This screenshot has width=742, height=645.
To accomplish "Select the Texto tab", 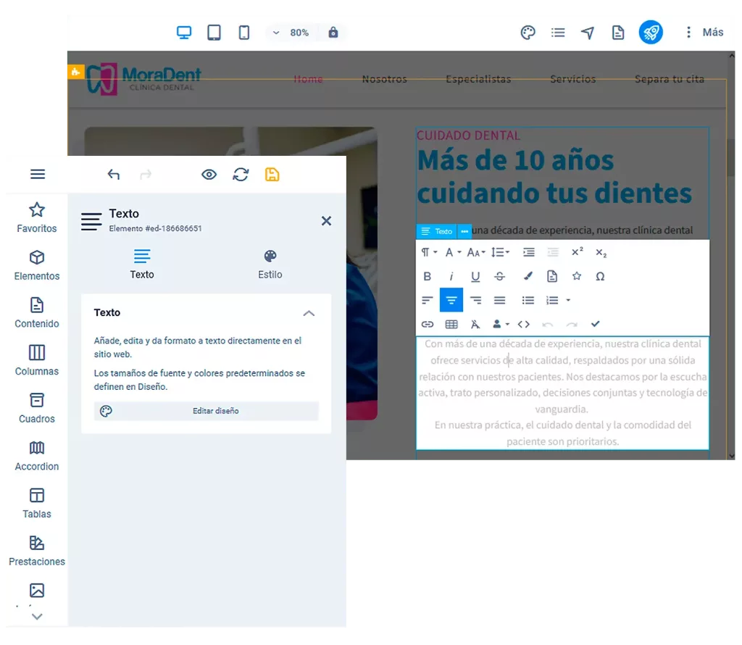I will [142, 264].
